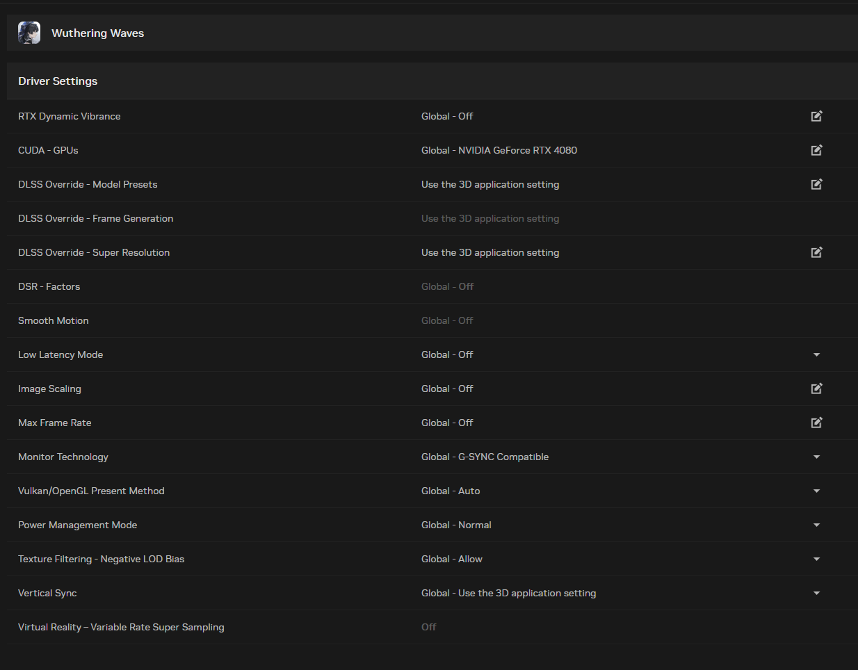
Task: Click the Image Scaling label
Action: point(50,389)
